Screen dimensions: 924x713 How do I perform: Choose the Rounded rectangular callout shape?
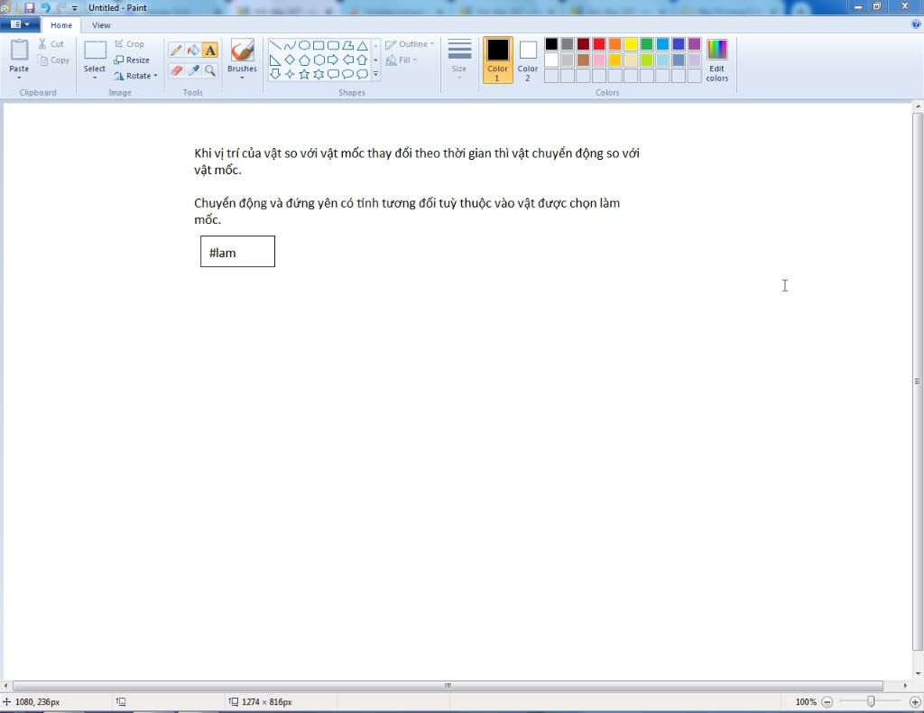333,74
